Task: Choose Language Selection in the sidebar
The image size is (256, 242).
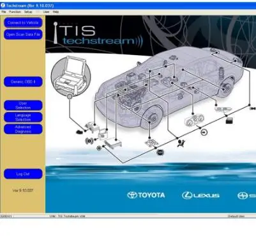Action: click(x=23, y=117)
